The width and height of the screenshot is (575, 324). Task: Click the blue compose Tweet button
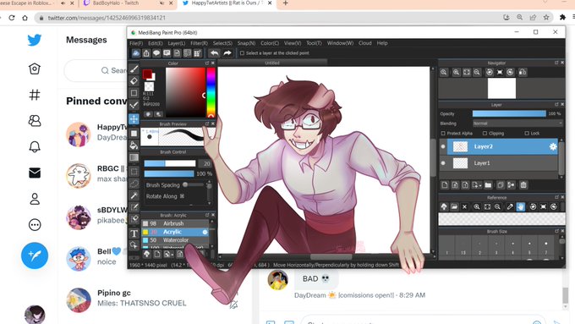point(35,255)
